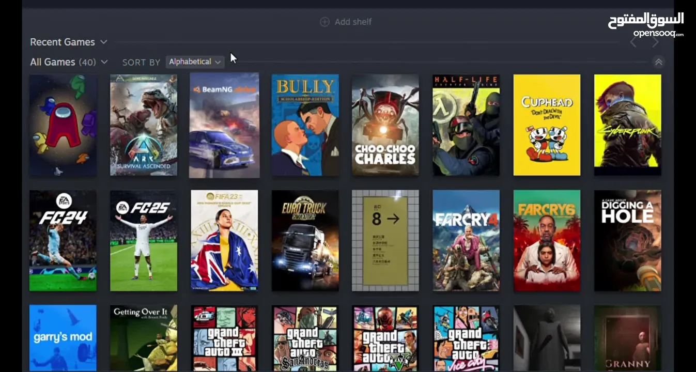Select the Cuphead game cover
Screen dimensions: 696x372
pos(547,125)
